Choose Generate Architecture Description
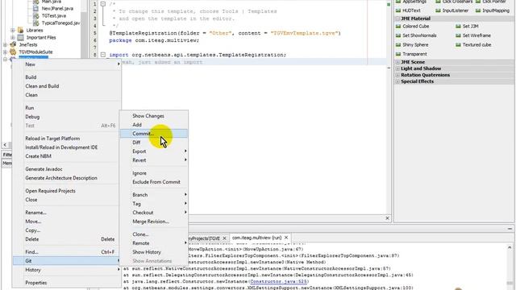 point(67,178)
